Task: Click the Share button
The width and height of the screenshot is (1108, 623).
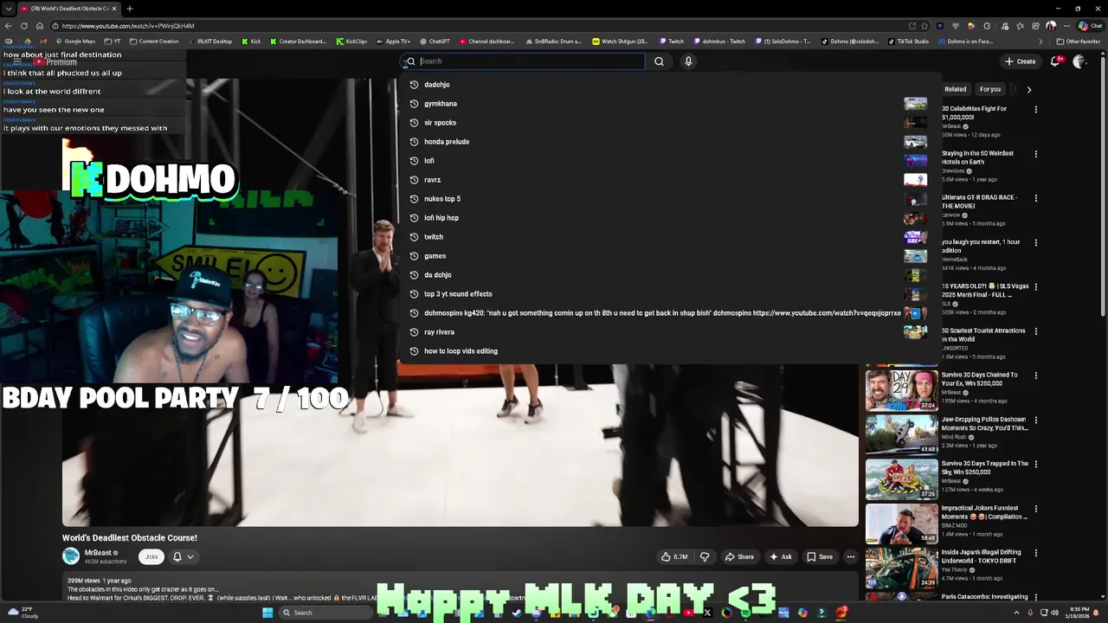Action: pyautogui.click(x=738, y=556)
